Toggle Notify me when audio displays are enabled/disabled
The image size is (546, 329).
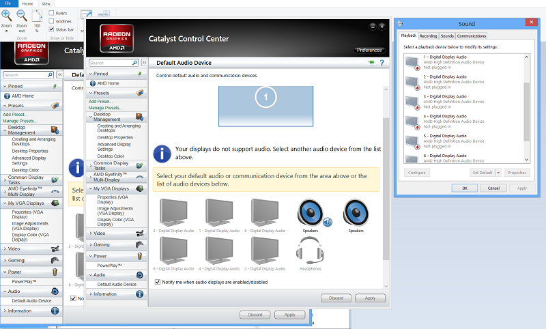[x=158, y=282]
